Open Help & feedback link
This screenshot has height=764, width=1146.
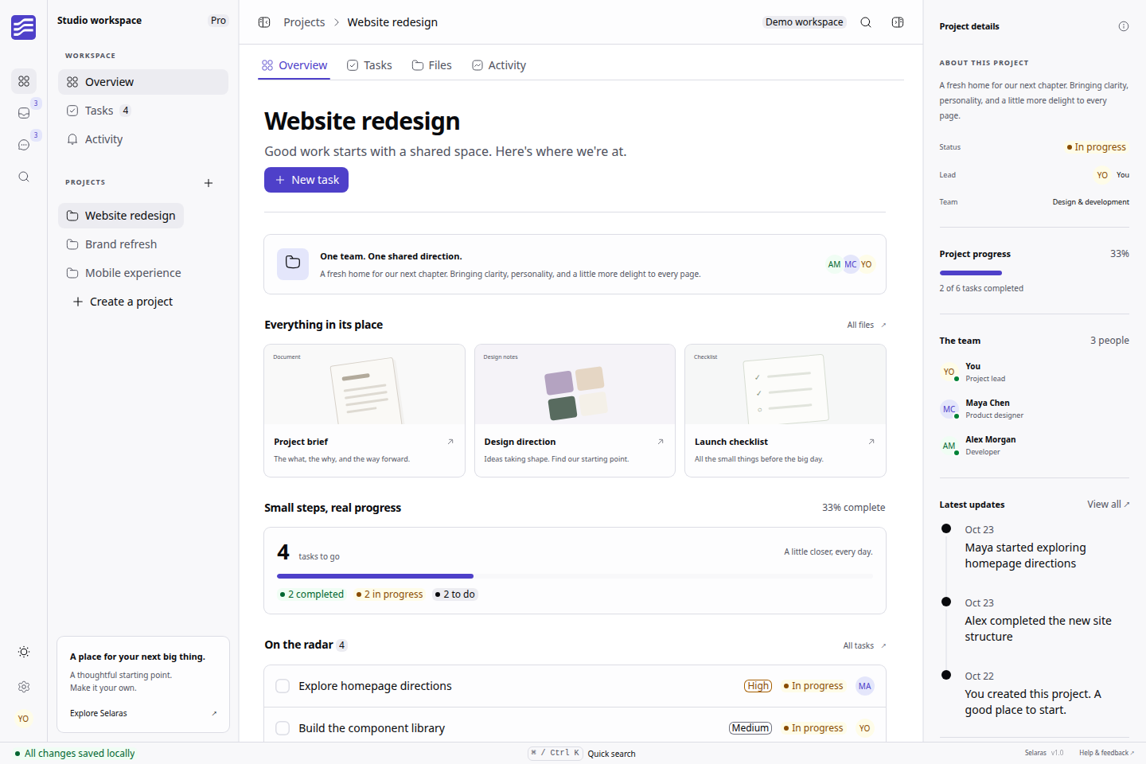click(1106, 753)
